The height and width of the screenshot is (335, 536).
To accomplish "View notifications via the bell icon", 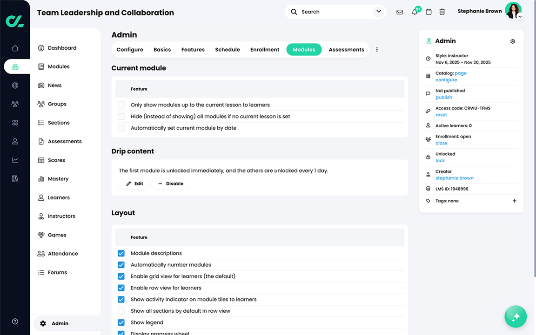I will coord(414,12).
